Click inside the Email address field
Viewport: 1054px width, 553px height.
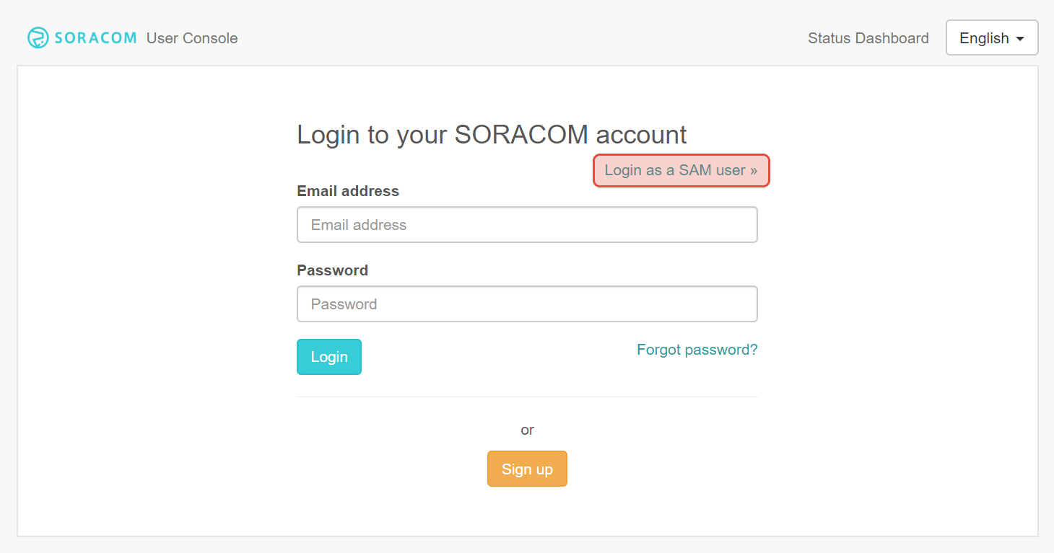527,224
